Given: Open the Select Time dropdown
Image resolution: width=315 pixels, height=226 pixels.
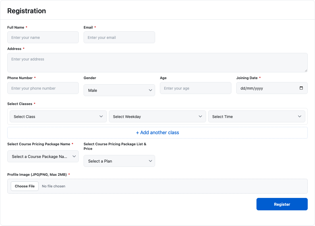Looking at the screenshot, I should pyautogui.click(x=257, y=116).
